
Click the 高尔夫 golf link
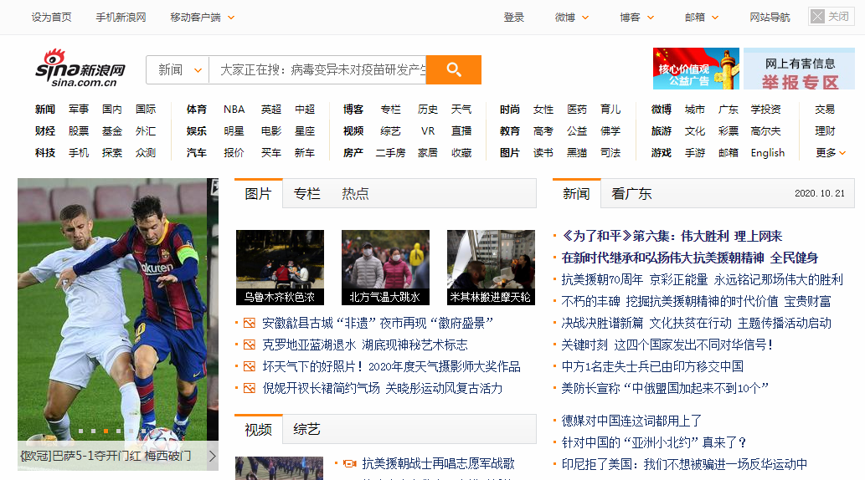765,131
